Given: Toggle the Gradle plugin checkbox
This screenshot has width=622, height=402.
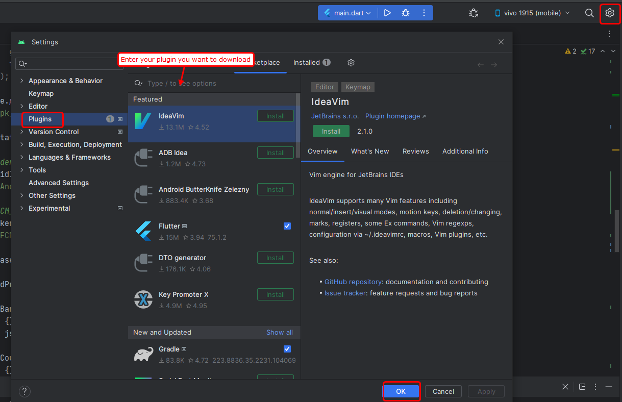Looking at the screenshot, I should click(287, 349).
